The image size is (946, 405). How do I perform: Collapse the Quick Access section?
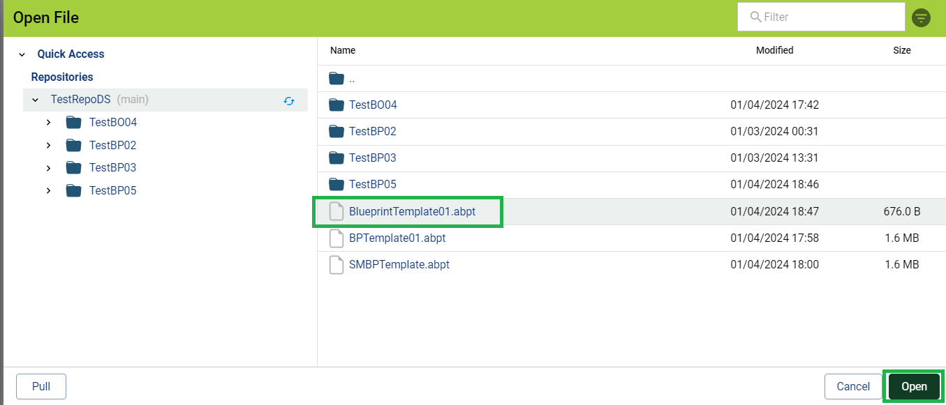(x=22, y=54)
